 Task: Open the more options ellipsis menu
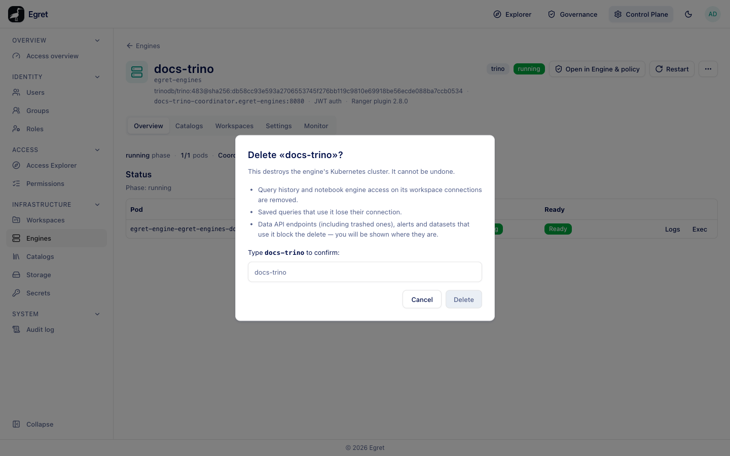708,69
